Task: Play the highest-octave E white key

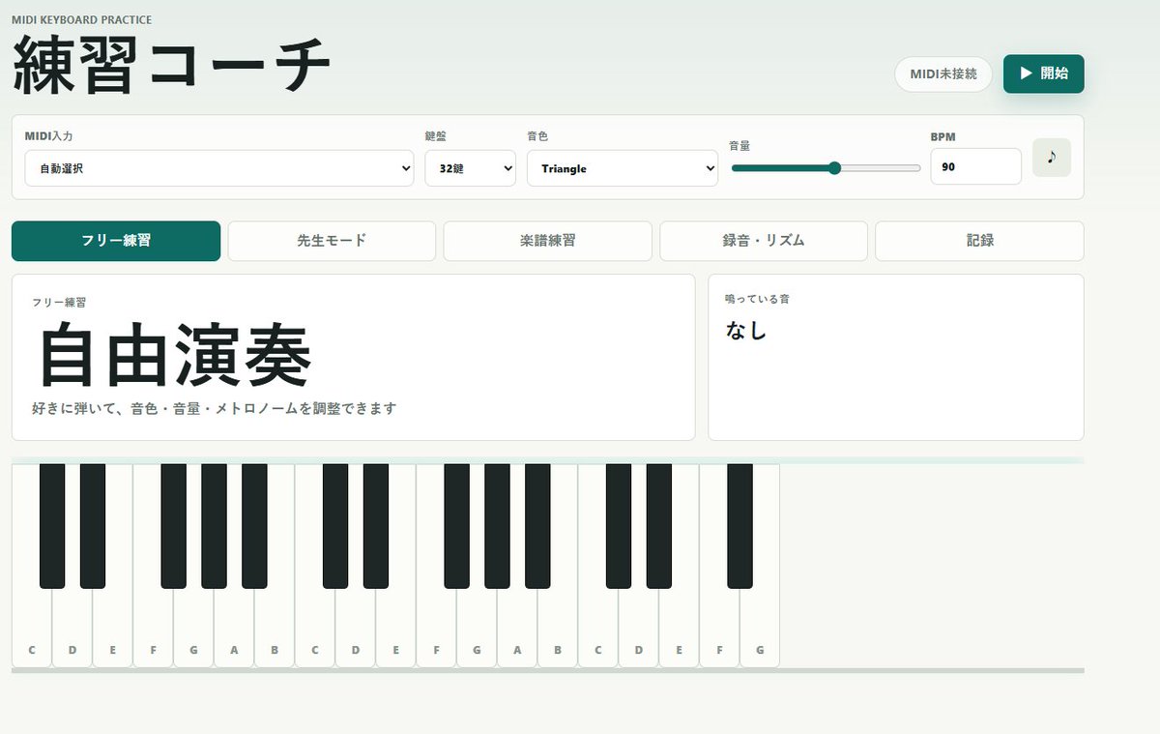Action: pyautogui.click(x=680, y=629)
